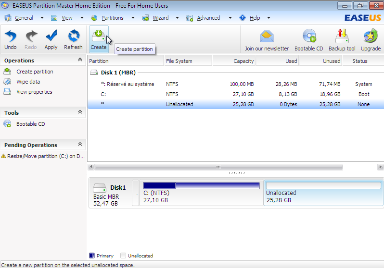Click Wipe data link
The image size is (384, 268).
point(28,82)
